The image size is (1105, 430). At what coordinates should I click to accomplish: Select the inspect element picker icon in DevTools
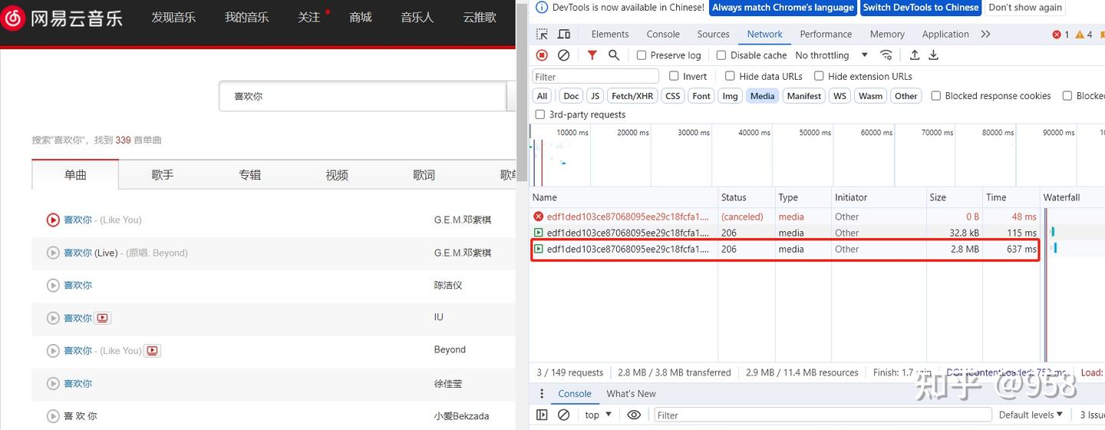coord(542,35)
